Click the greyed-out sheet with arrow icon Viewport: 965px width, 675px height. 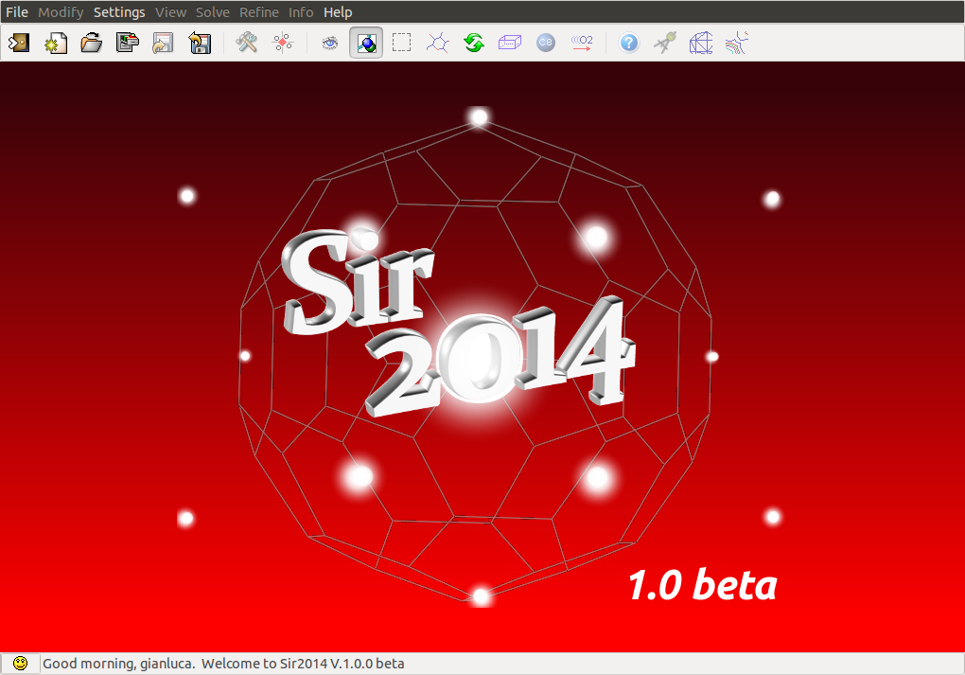163,43
